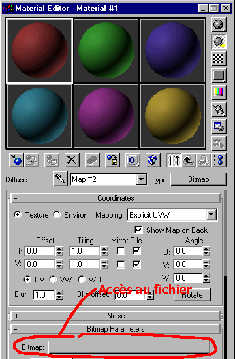
Task: Click the Bitmap type button
Action: coord(198,179)
